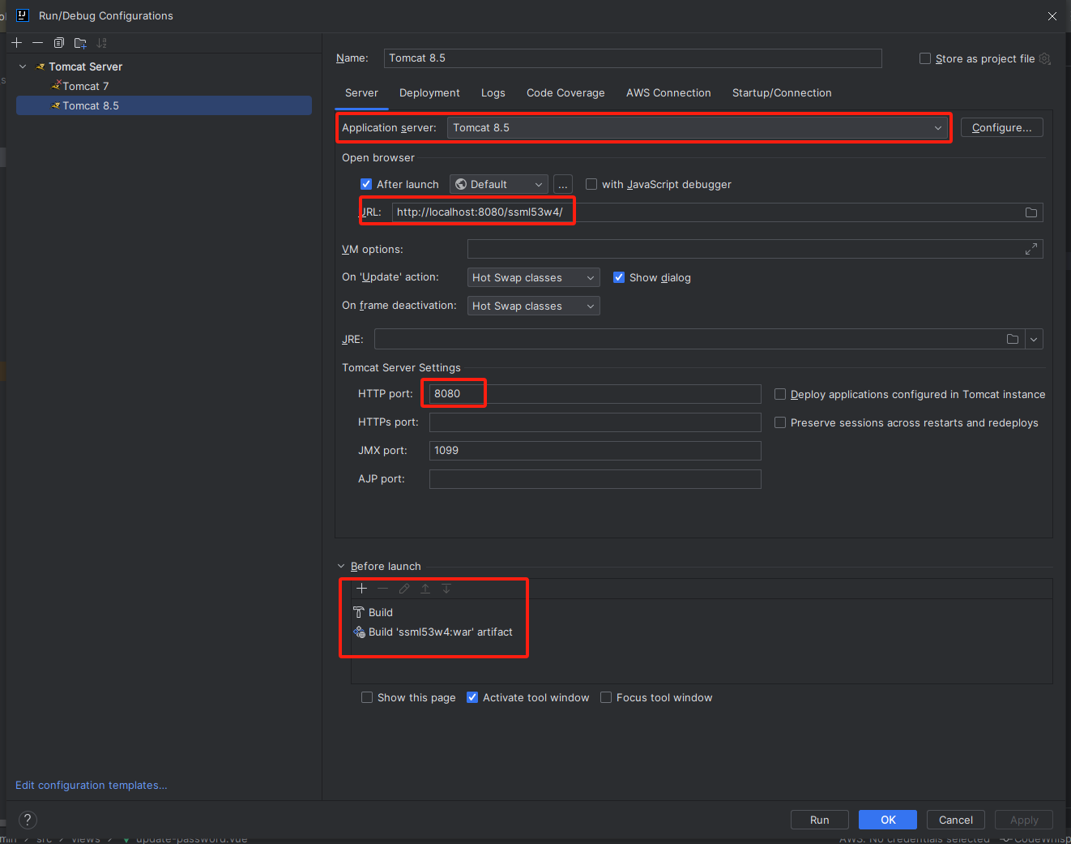Click the Configure... button
The height and width of the screenshot is (844, 1071).
tap(1001, 128)
